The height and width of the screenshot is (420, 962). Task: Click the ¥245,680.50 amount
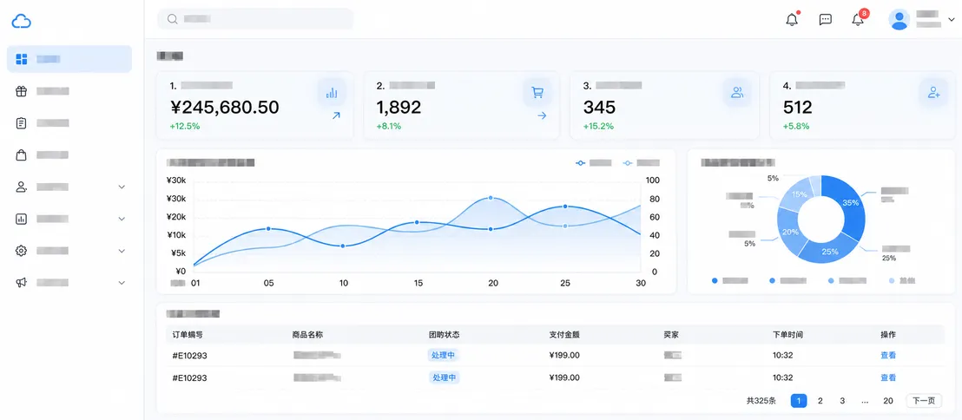225,108
